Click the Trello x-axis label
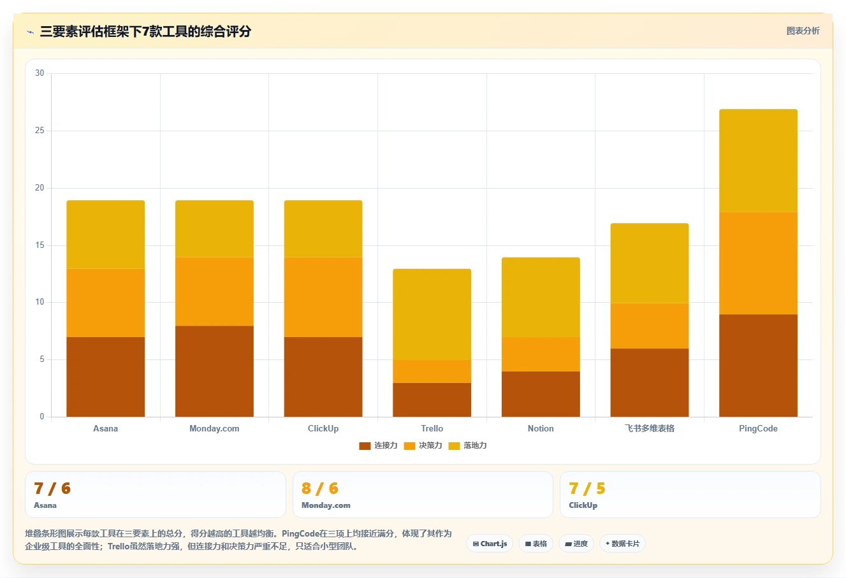 click(x=432, y=428)
